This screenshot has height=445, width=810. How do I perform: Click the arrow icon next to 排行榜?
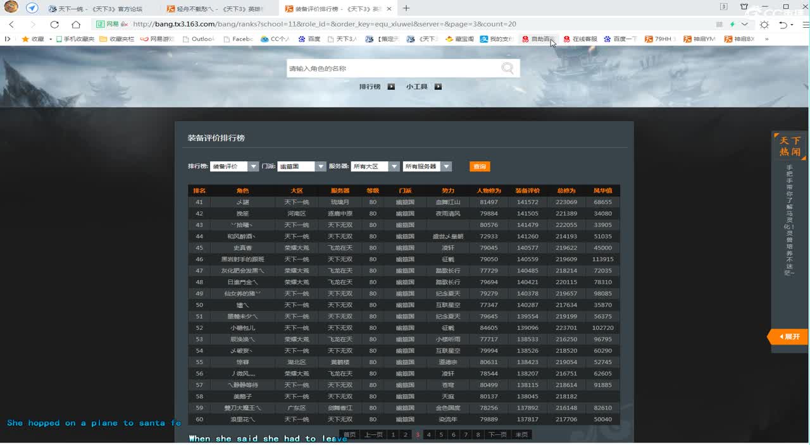[x=391, y=87]
